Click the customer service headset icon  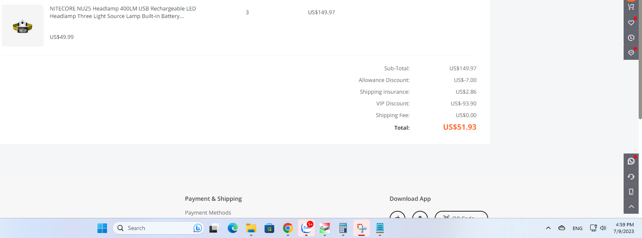click(x=631, y=177)
